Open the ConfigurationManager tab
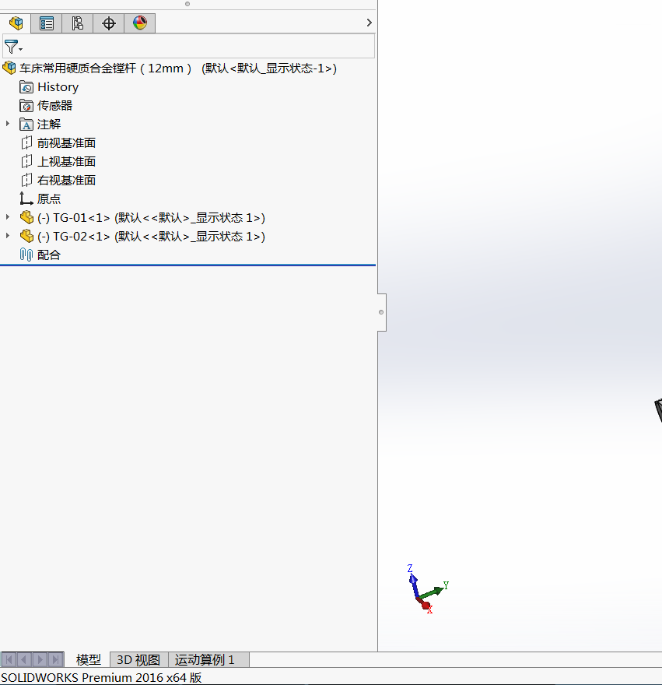The width and height of the screenshot is (662, 685). pyautogui.click(x=78, y=23)
